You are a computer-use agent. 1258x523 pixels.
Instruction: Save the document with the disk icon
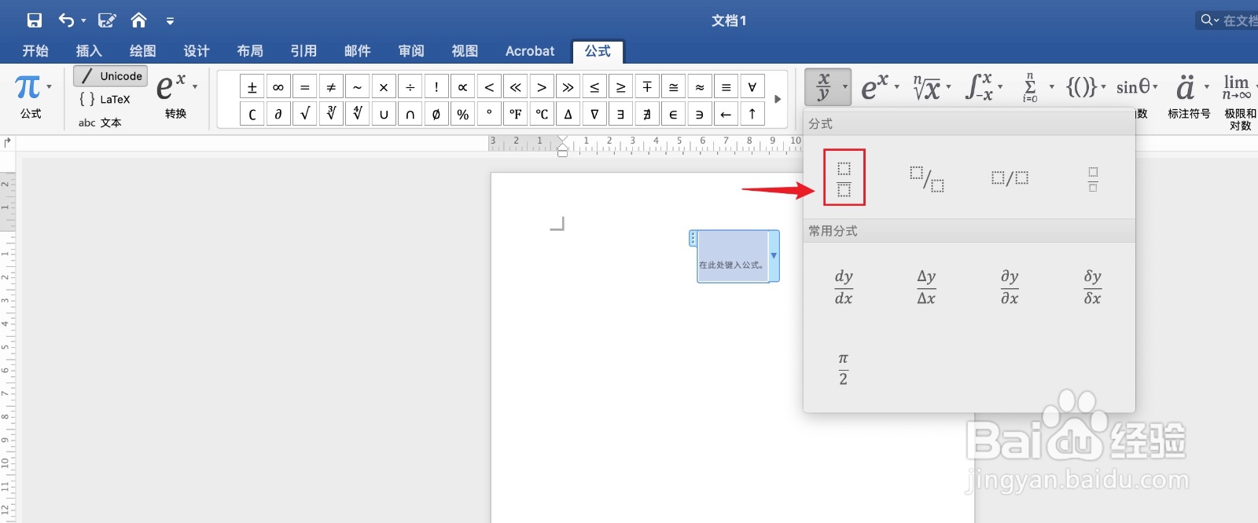[35, 20]
